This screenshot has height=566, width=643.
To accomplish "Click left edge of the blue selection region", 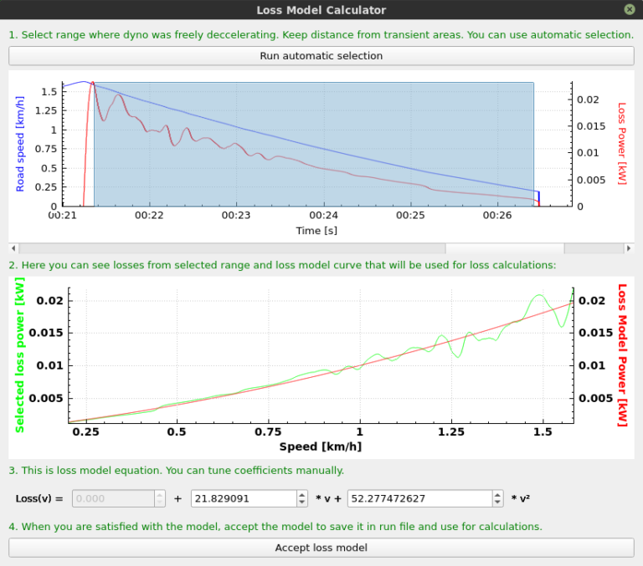I will tap(94, 142).
